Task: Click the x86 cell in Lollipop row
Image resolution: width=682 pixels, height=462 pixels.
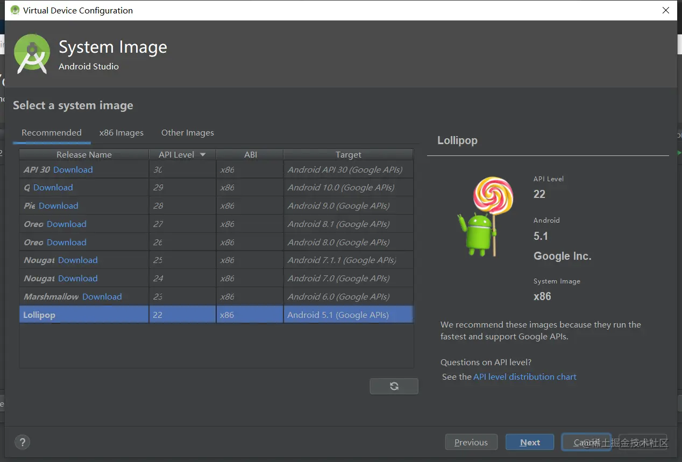Action: click(x=250, y=315)
